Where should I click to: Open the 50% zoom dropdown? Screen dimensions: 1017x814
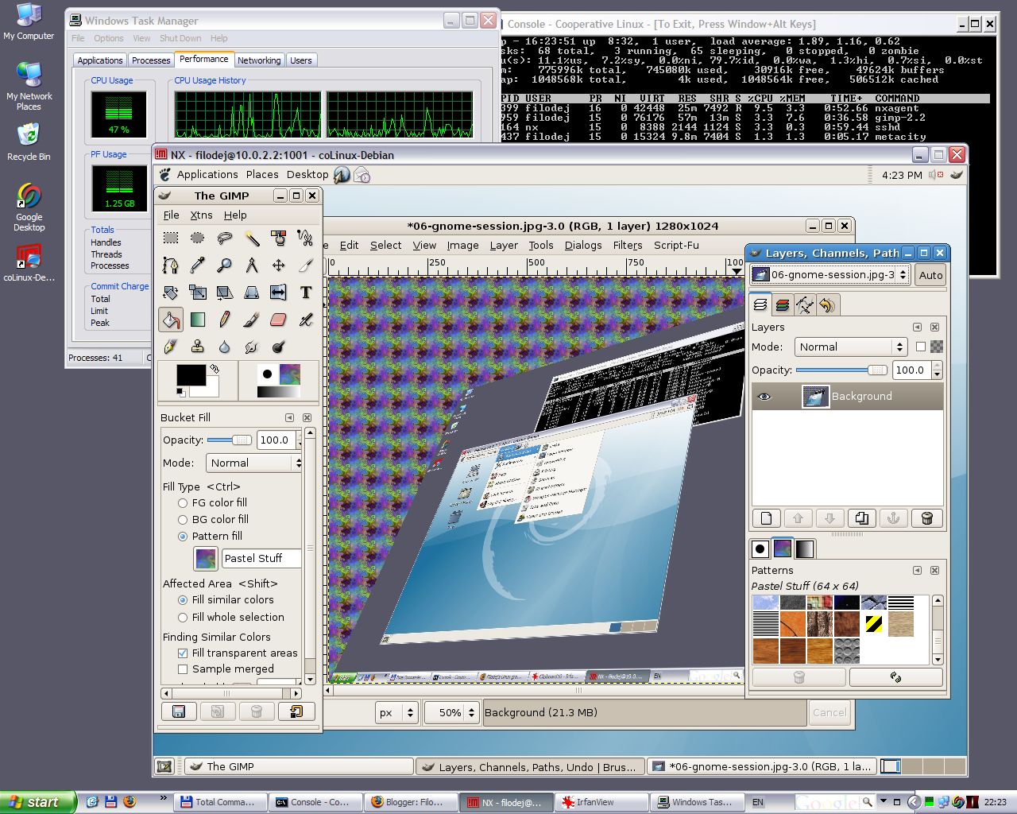coord(451,712)
